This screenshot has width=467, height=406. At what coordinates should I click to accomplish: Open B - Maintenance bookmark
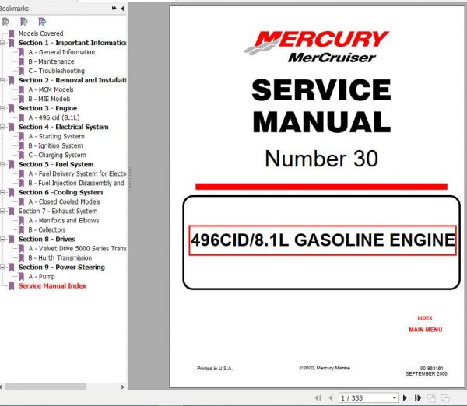click(51, 61)
